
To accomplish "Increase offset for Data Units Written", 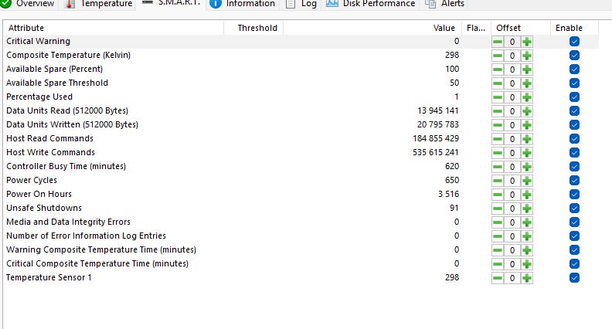I will tap(527, 125).
